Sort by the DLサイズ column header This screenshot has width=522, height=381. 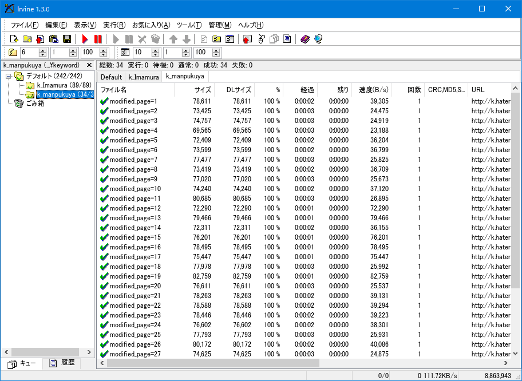point(235,89)
